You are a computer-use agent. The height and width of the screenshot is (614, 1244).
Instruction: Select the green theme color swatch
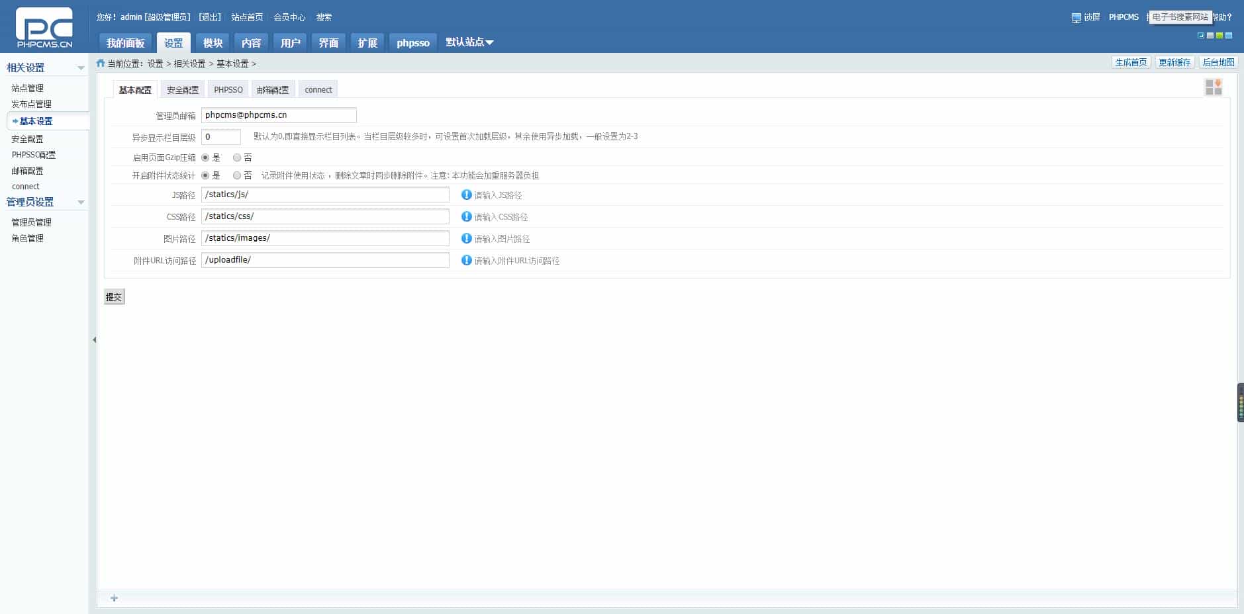tap(1219, 36)
